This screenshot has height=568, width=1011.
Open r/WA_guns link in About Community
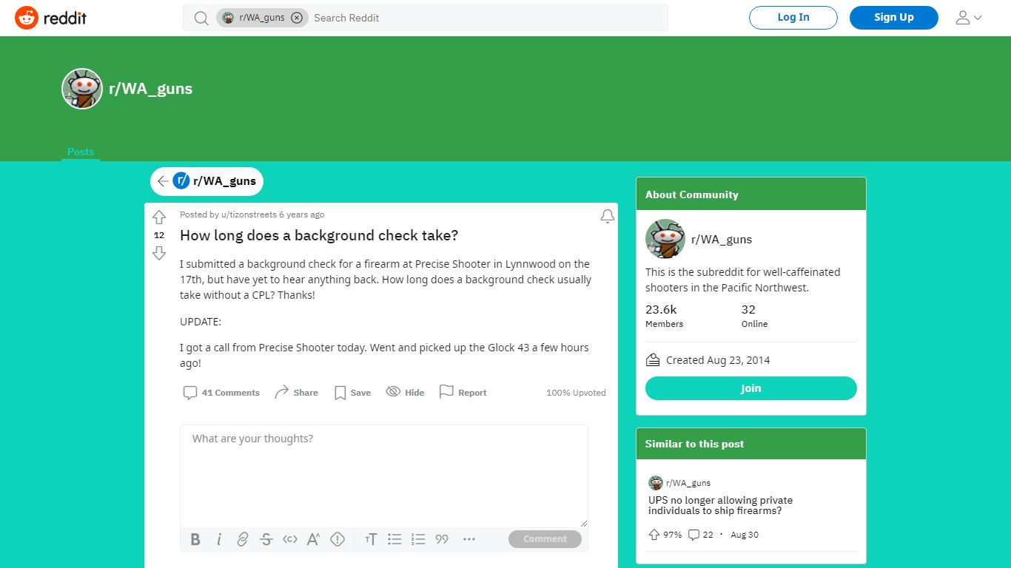click(x=722, y=240)
